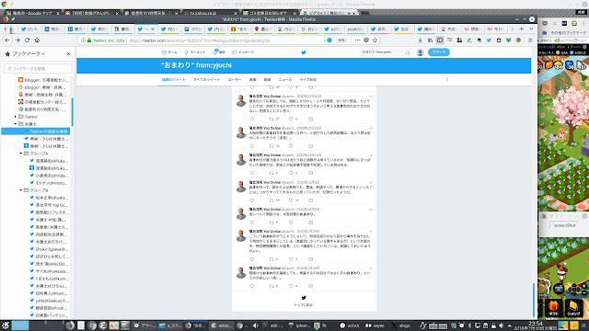Select the highlighted Twitter advanced search bookmark
Viewport: 589px width, 331px height.
(36, 131)
